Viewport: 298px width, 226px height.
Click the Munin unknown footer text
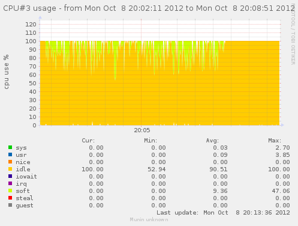149,219
